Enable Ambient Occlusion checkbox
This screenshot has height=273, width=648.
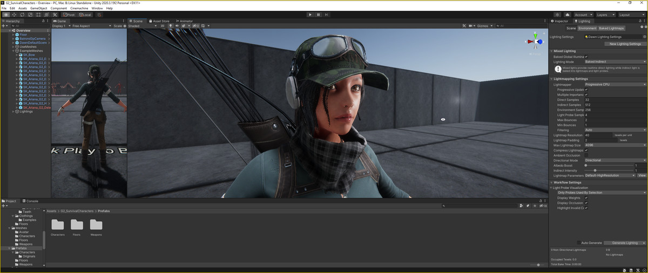pos(586,155)
